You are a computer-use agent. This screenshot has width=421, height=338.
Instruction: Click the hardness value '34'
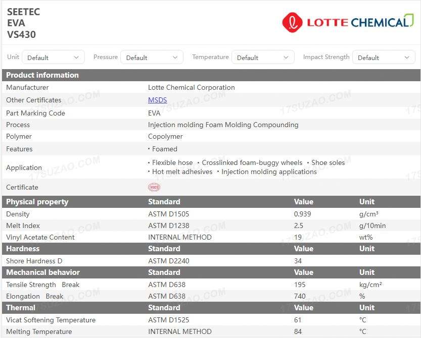[x=298, y=261]
